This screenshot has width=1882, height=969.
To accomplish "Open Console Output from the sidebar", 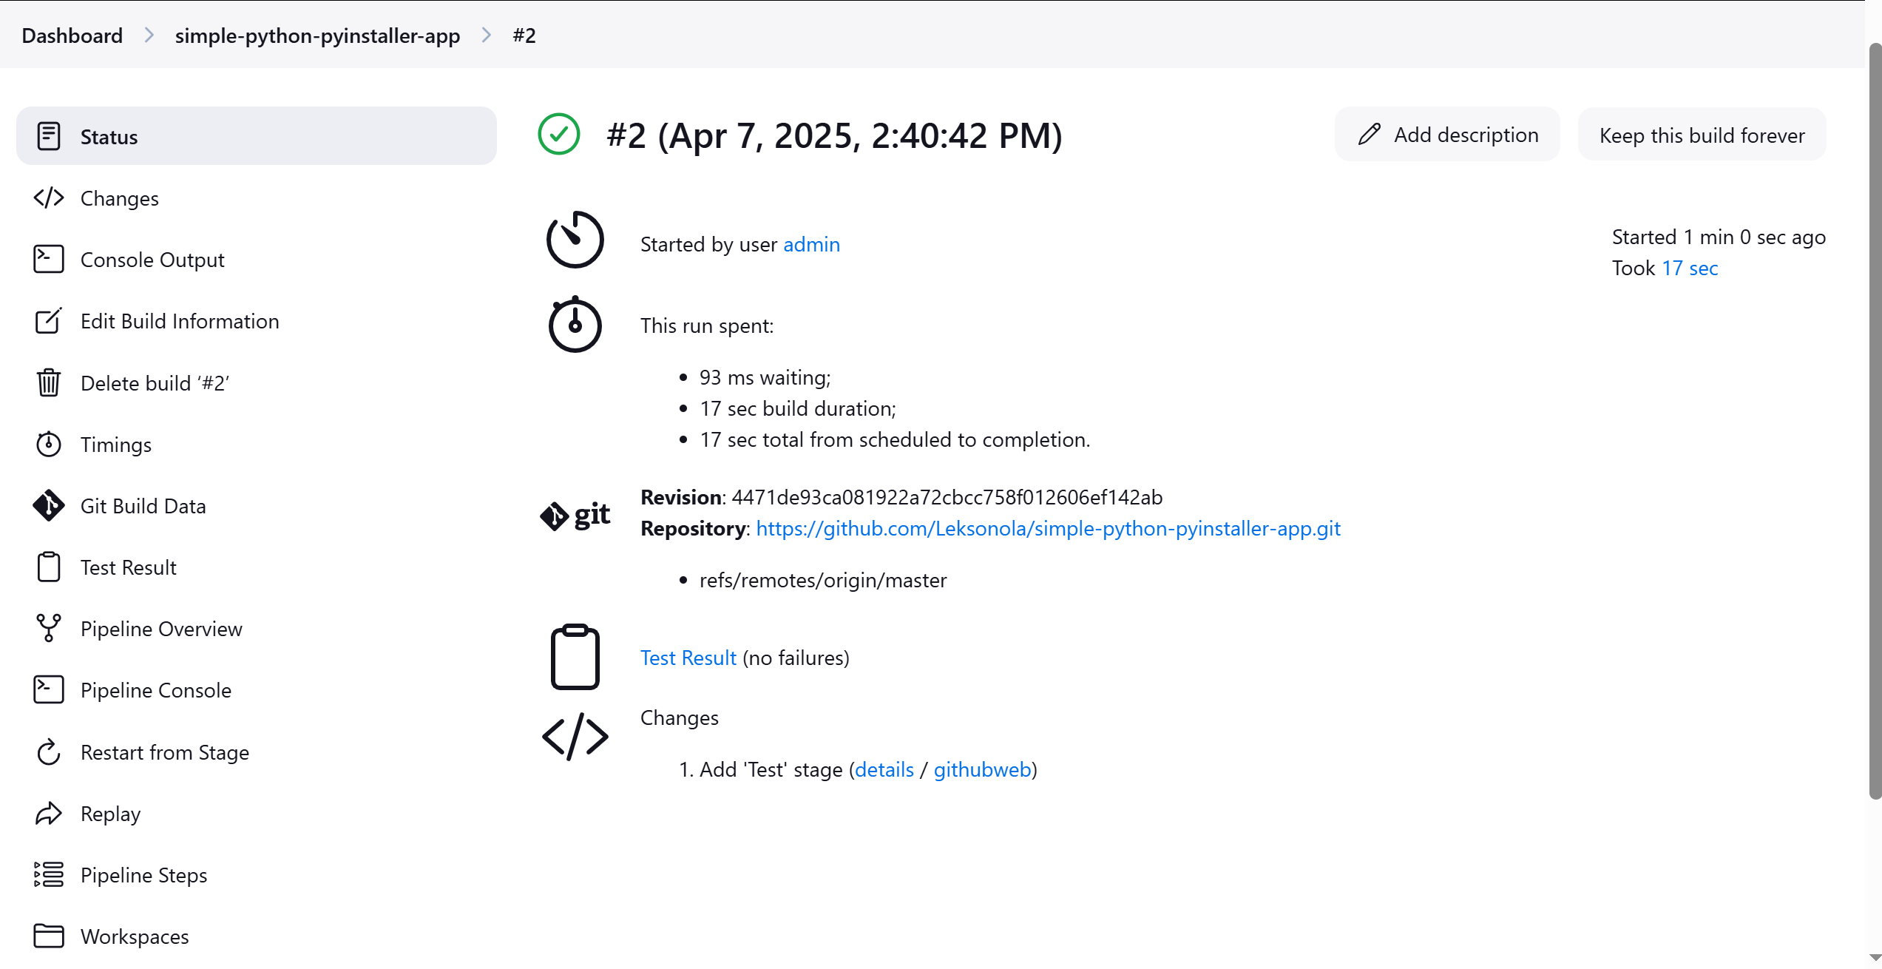I will tap(257, 260).
